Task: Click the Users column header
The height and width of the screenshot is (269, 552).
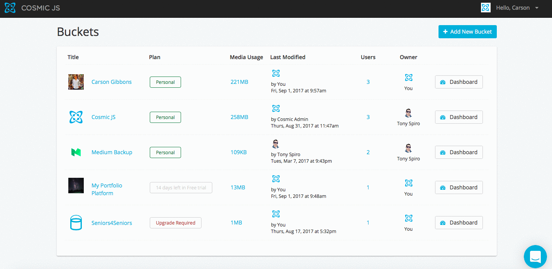Action: click(368, 57)
